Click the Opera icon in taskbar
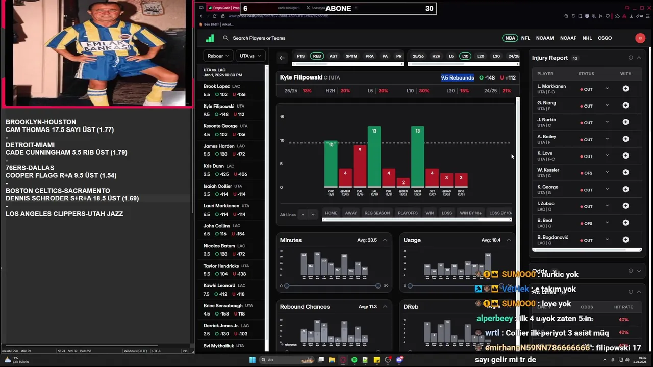This screenshot has height=367, width=653. 343,360
